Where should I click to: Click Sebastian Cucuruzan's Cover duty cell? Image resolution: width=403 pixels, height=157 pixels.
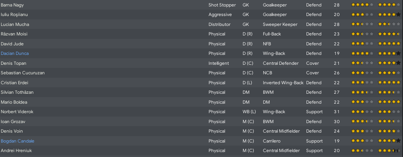click(x=313, y=73)
